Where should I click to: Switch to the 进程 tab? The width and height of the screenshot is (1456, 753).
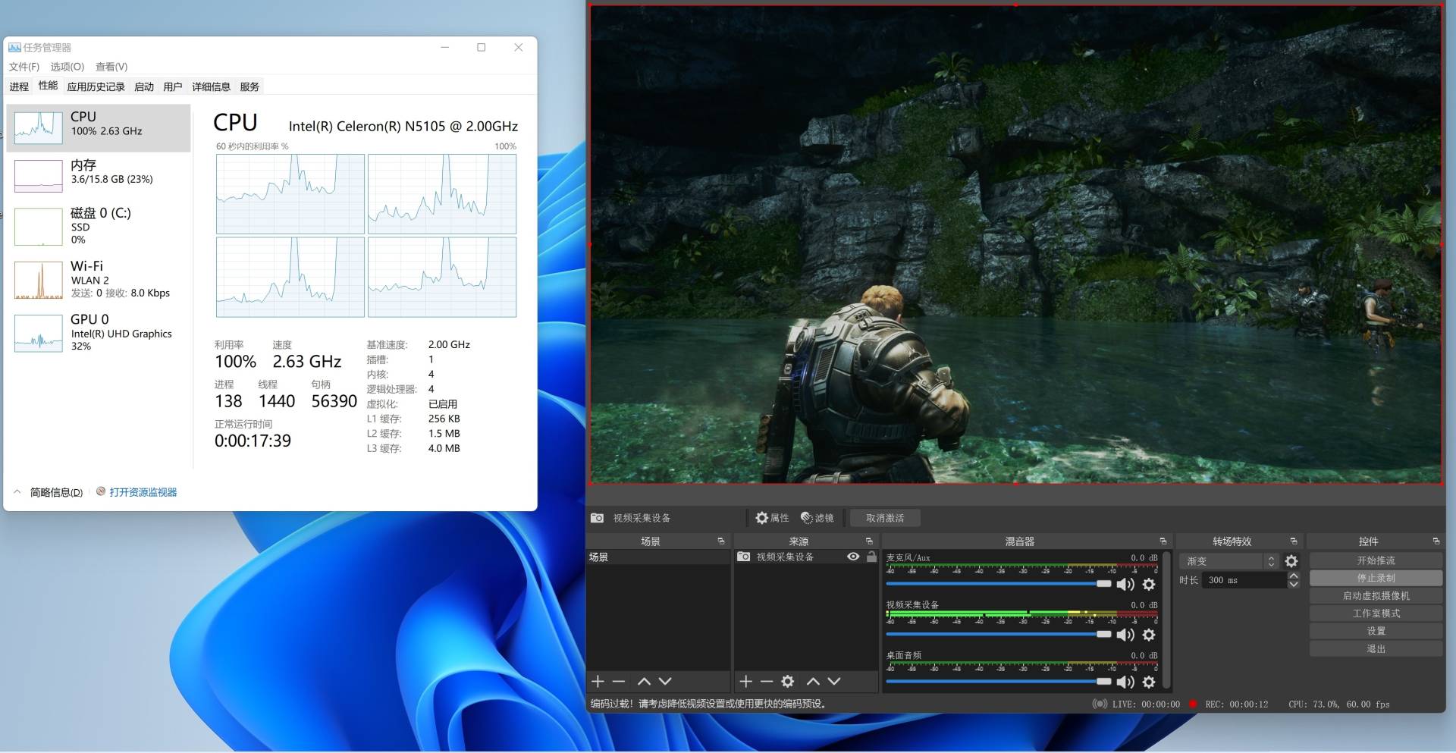coord(19,86)
